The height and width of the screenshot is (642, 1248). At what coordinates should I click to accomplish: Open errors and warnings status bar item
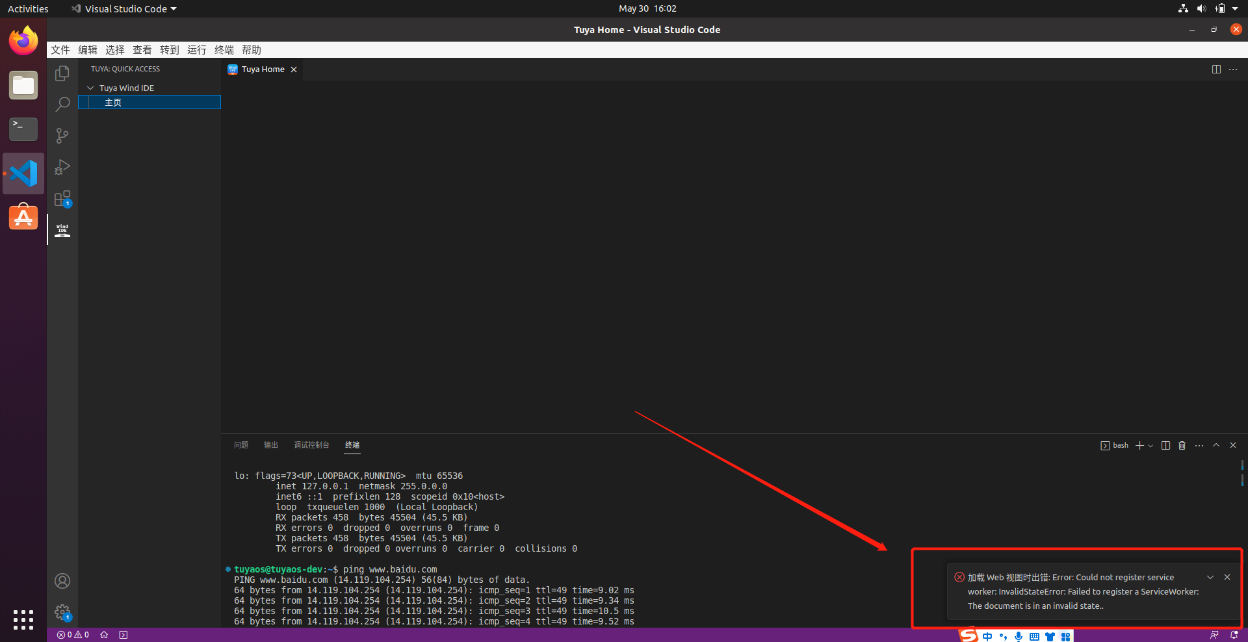click(x=73, y=635)
